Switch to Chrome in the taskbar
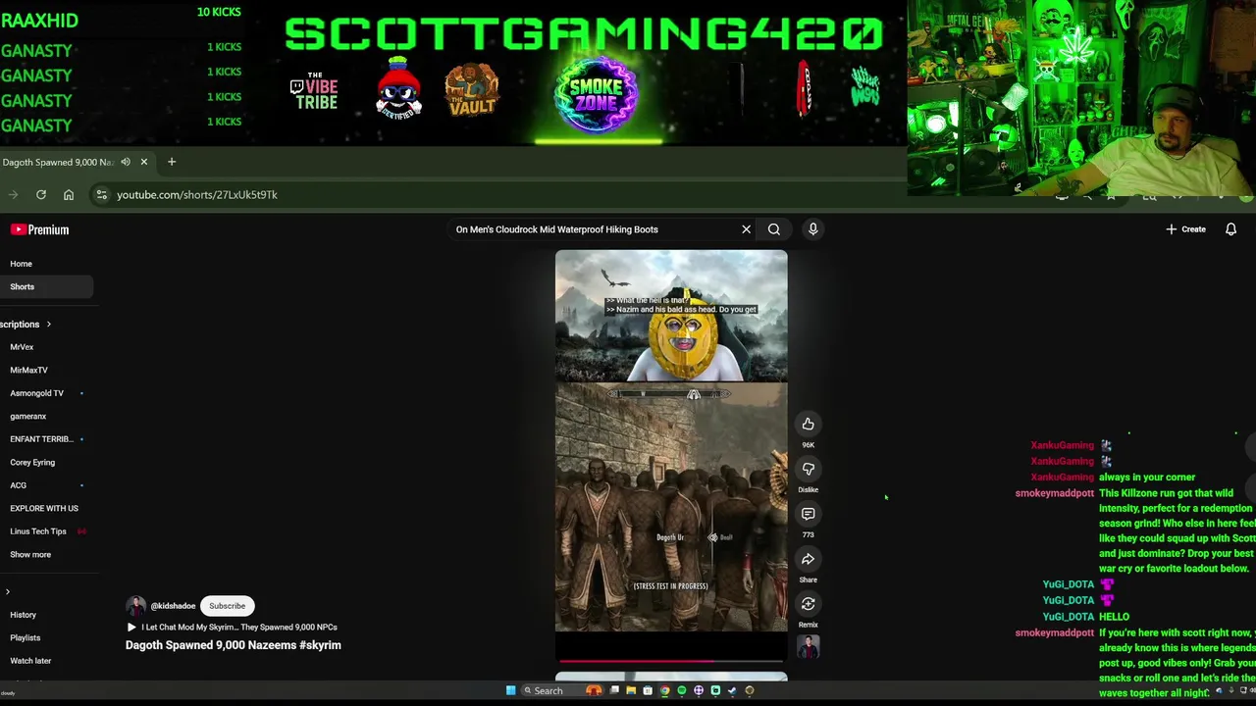 click(x=664, y=690)
